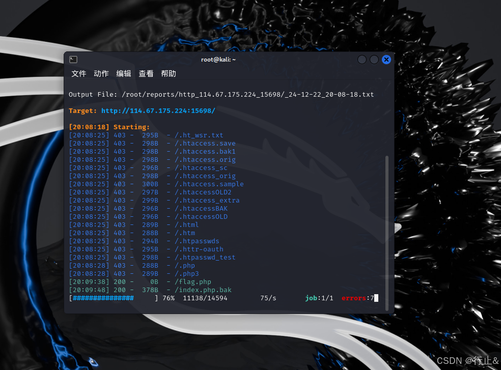Click the /.htaccess_extra entry
The height and width of the screenshot is (370, 501).
pyautogui.click(x=207, y=201)
